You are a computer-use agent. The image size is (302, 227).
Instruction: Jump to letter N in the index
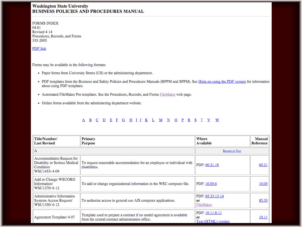tap(169, 120)
